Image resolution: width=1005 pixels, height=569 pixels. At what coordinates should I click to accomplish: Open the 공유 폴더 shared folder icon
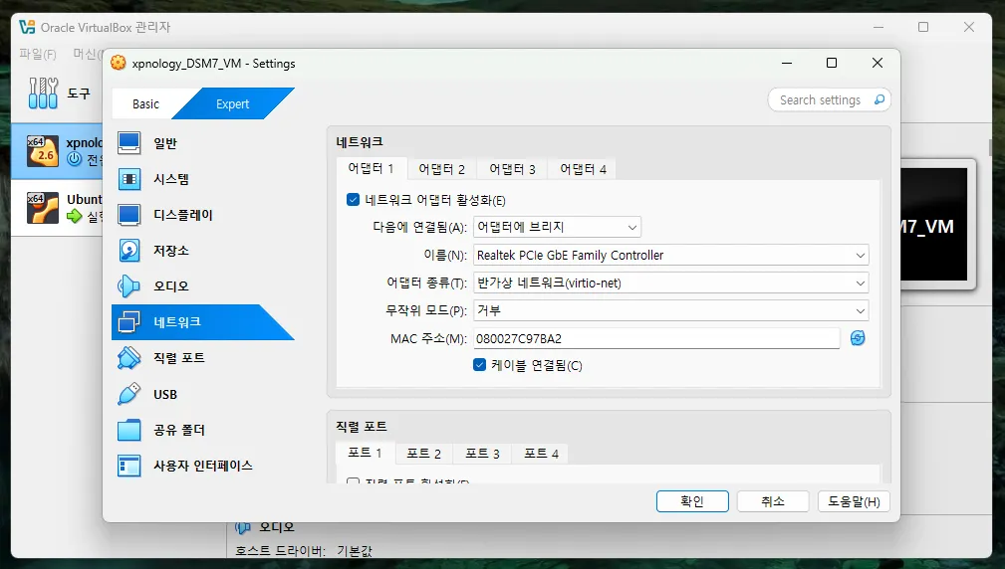[x=128, y=430]
